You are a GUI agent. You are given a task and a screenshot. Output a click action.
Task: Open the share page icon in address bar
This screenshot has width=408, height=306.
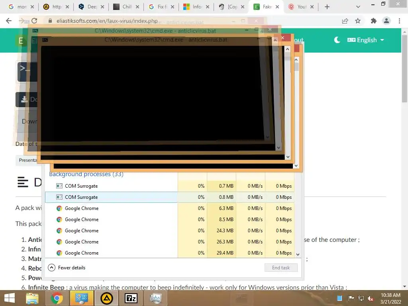click(345, 21)
